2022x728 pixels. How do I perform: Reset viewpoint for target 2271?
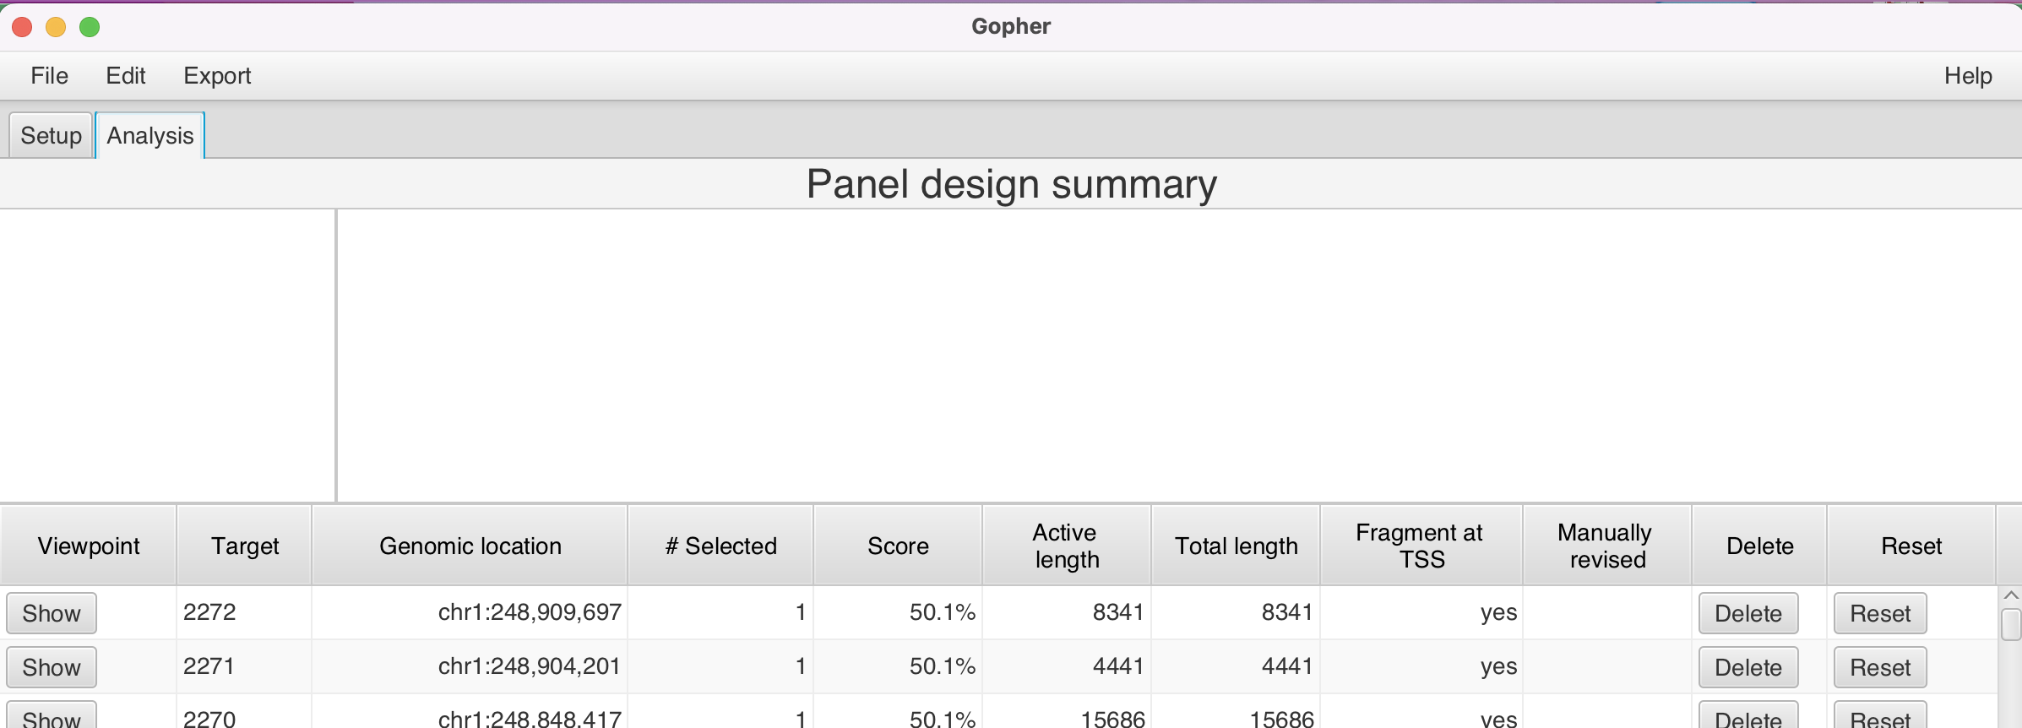pos(1878,666)
